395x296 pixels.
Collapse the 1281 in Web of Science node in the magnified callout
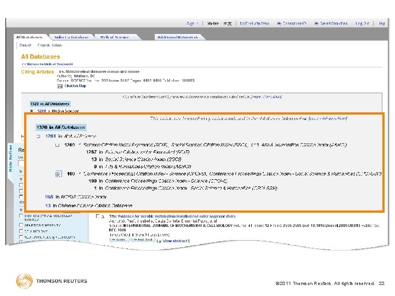tap(38, 136)
